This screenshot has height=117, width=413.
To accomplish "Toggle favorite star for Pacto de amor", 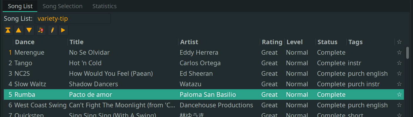I will click(x=399, y=95).
